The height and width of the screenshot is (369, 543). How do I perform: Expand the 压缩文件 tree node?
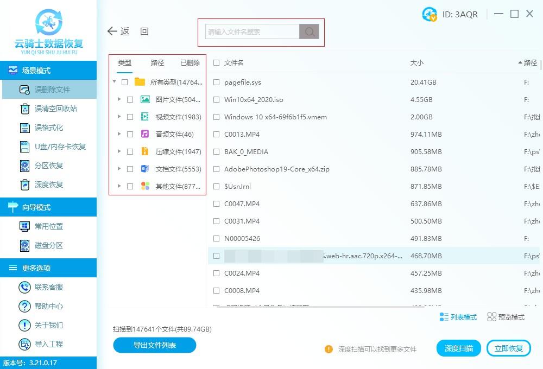tap(119, 151)
